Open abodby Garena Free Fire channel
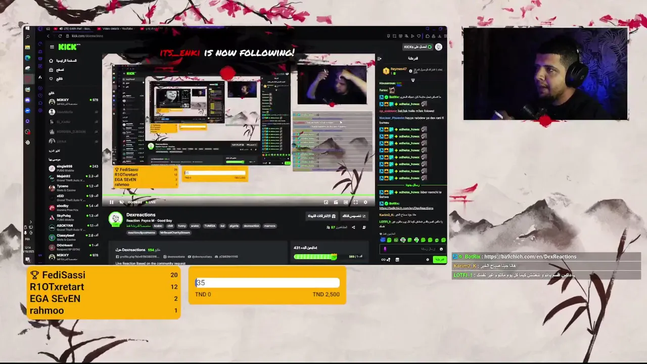 pyautogui.click(x=73, y=207)
